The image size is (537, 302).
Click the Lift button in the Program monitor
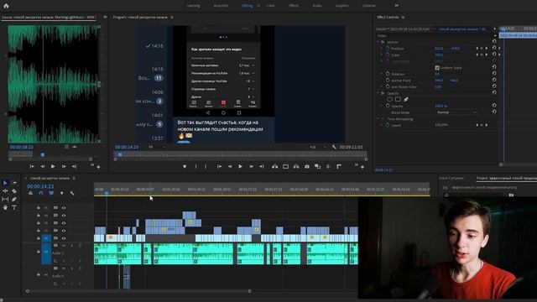(274, 167)
